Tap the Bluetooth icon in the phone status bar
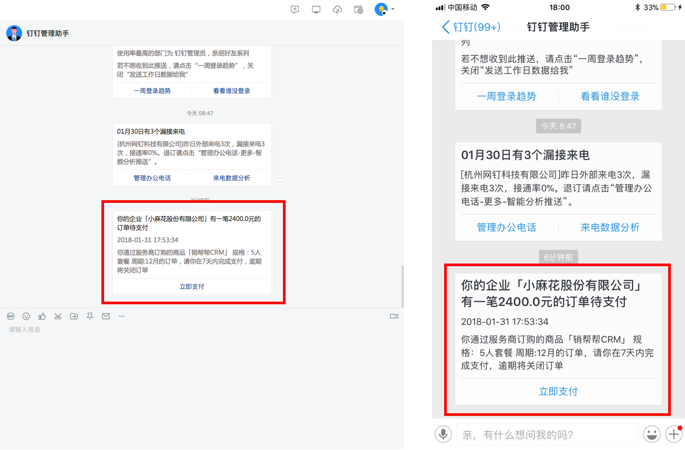 click(x=638, y=7)
